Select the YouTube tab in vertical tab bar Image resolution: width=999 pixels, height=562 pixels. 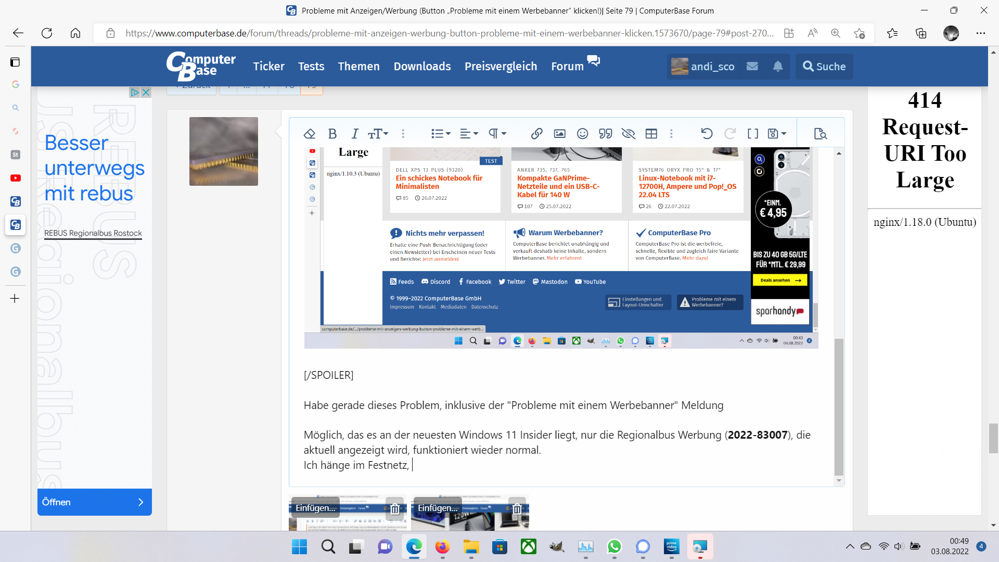16,178
